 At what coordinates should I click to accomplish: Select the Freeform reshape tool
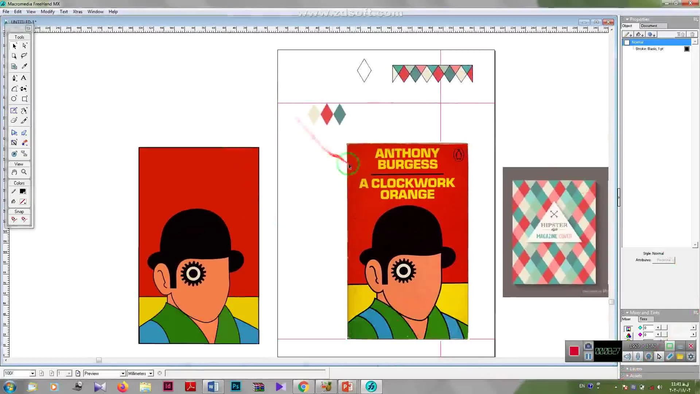(x=24, y=111)
